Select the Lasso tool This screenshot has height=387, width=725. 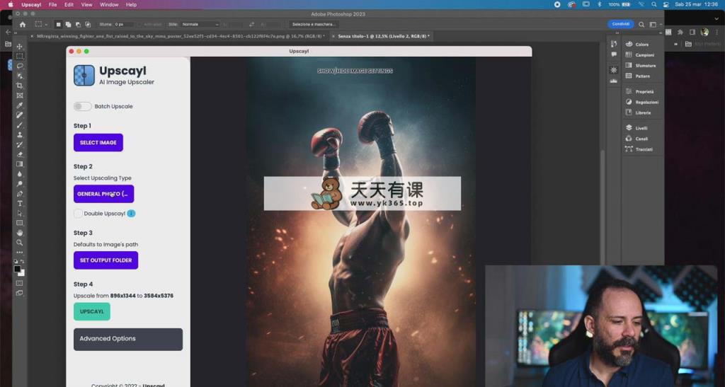point(19,66)
